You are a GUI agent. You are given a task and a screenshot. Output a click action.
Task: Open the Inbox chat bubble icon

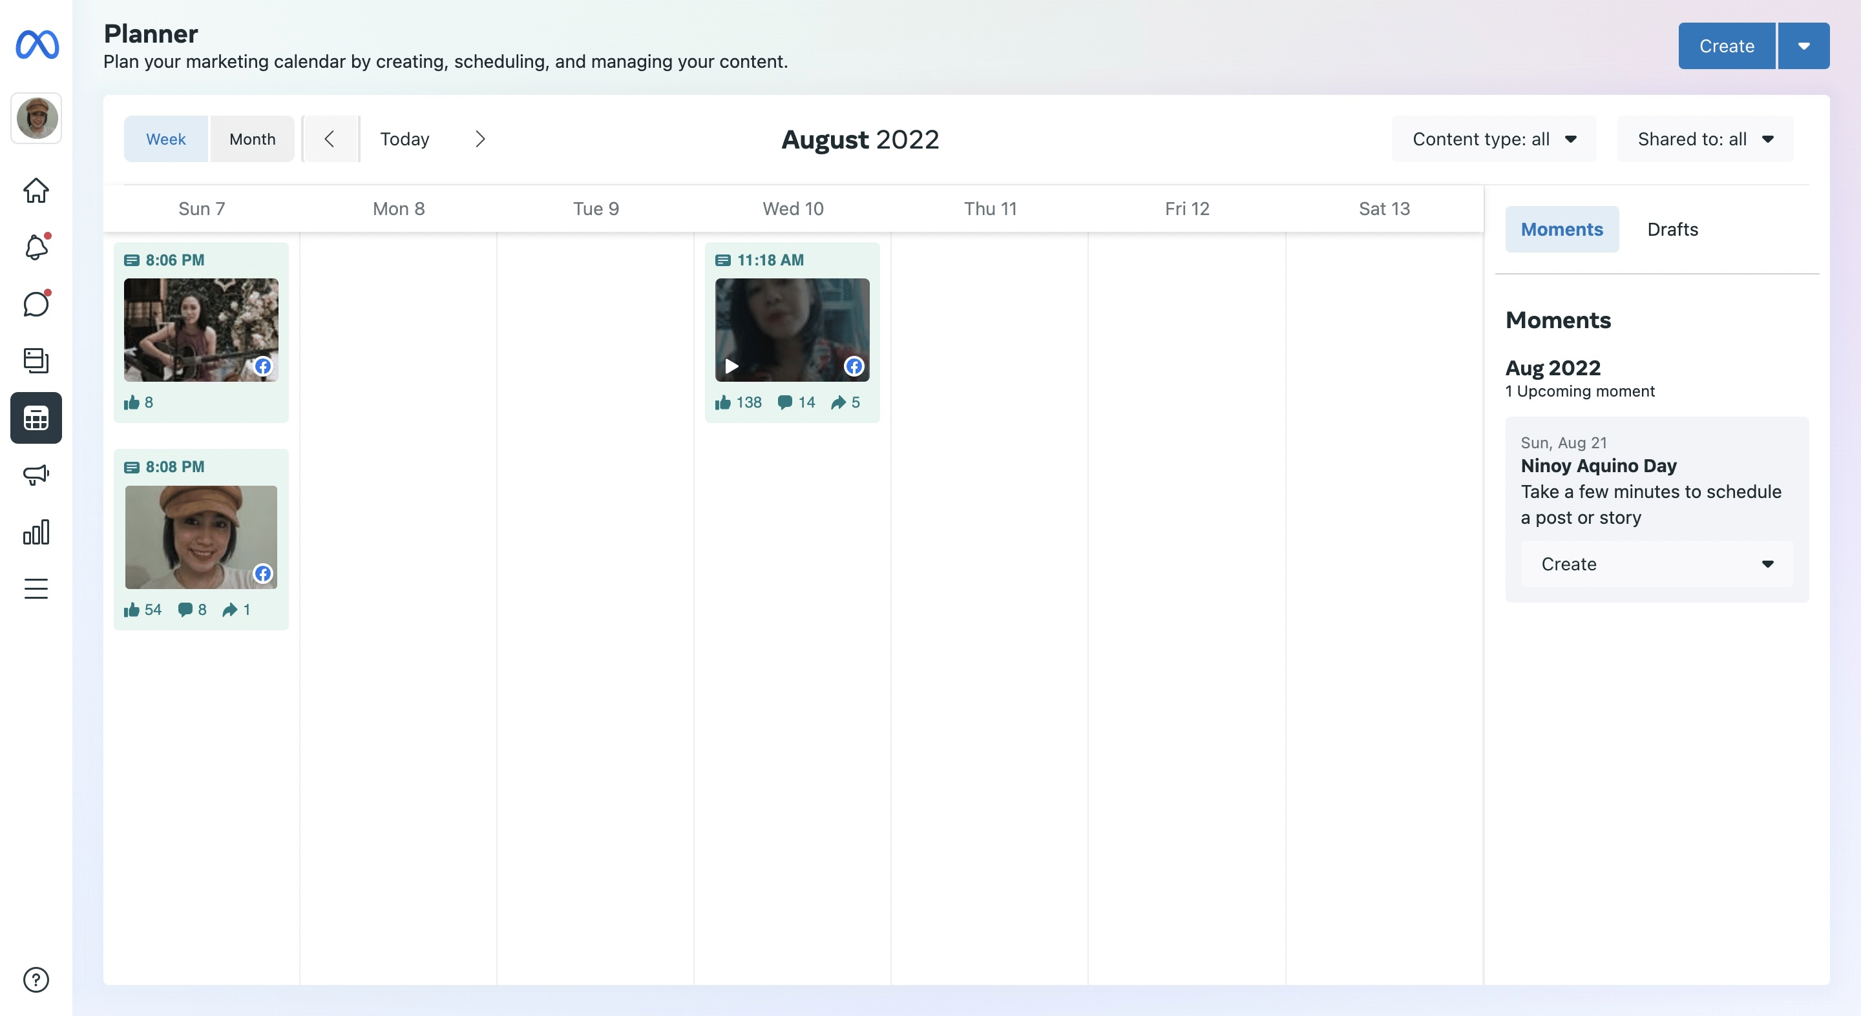point(36,304)
